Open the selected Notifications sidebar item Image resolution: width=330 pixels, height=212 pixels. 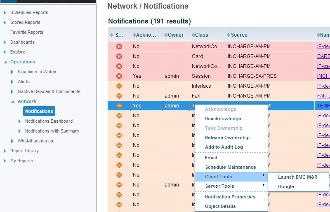[39, 111]
